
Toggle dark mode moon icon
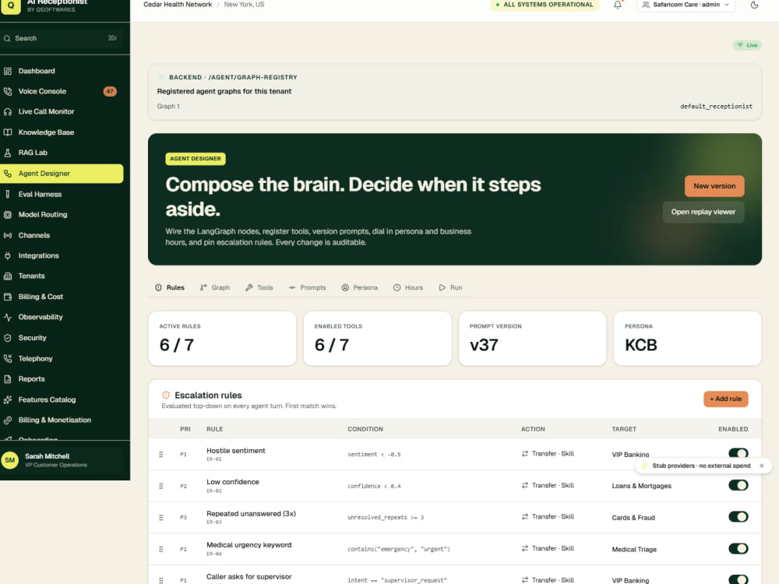coord(754,5)
